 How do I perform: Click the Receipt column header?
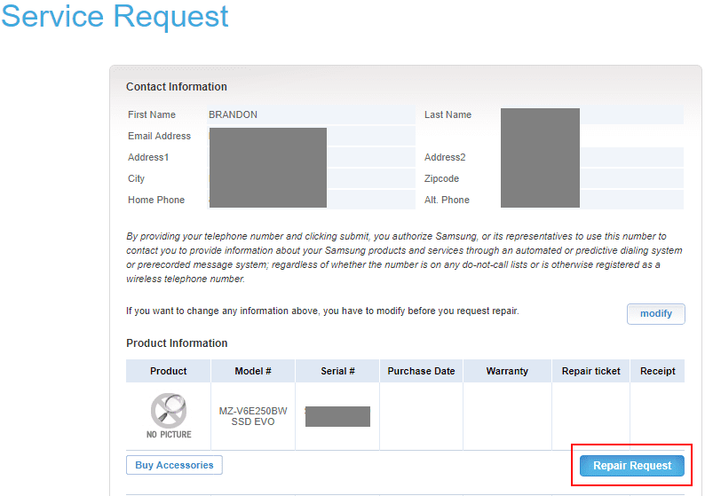tap(658, 371)
